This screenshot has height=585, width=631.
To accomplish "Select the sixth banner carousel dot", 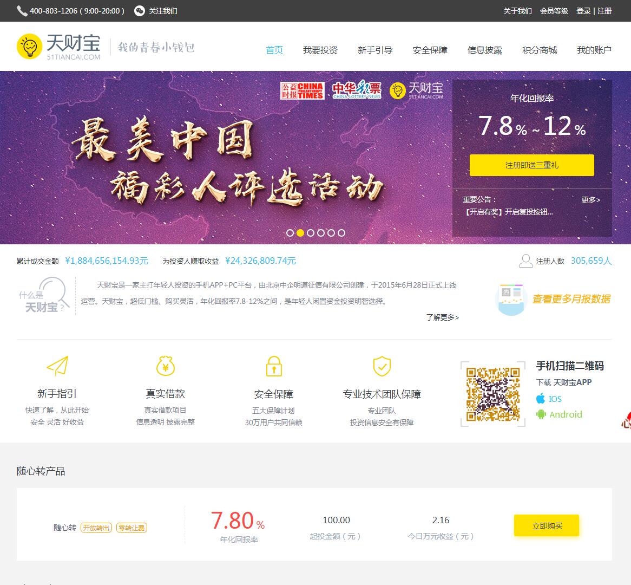I will point(341,233).
